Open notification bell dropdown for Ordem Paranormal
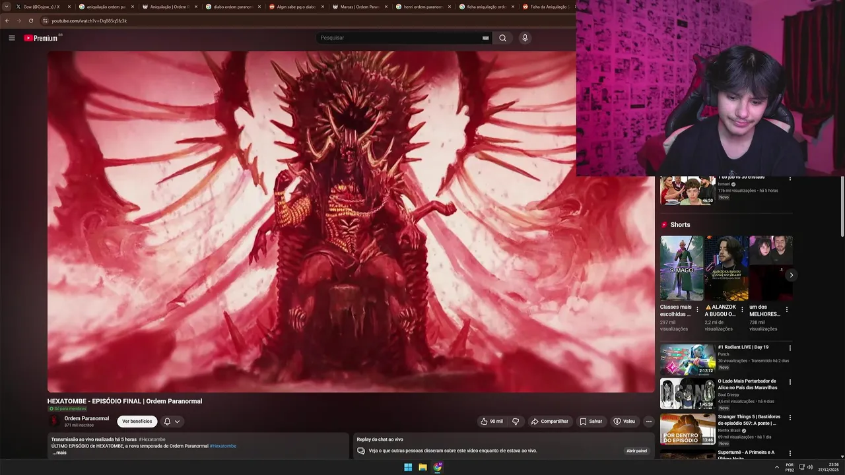The image size is (845, 475). coord(172,421)
